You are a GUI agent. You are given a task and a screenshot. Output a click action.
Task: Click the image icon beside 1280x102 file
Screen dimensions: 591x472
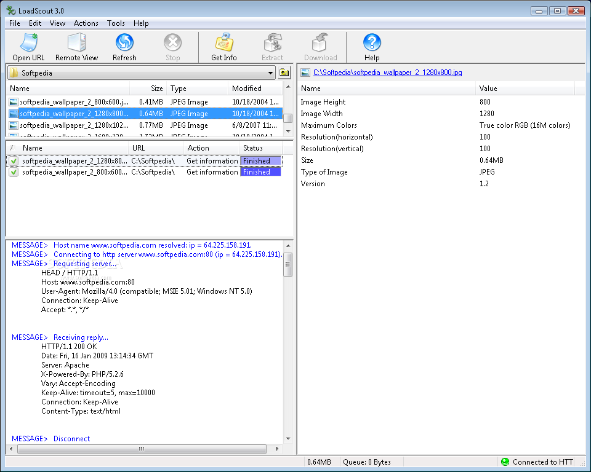click(x=14, y=125)
